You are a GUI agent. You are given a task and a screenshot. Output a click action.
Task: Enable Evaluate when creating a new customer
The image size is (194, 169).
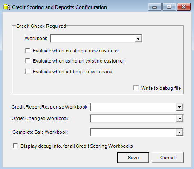28,50
